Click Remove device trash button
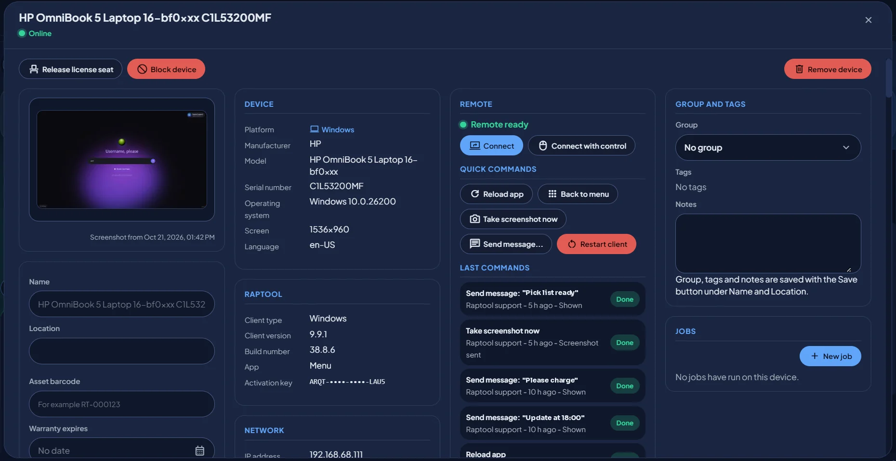Screen dimensions: 896x461 click(828, 69)
